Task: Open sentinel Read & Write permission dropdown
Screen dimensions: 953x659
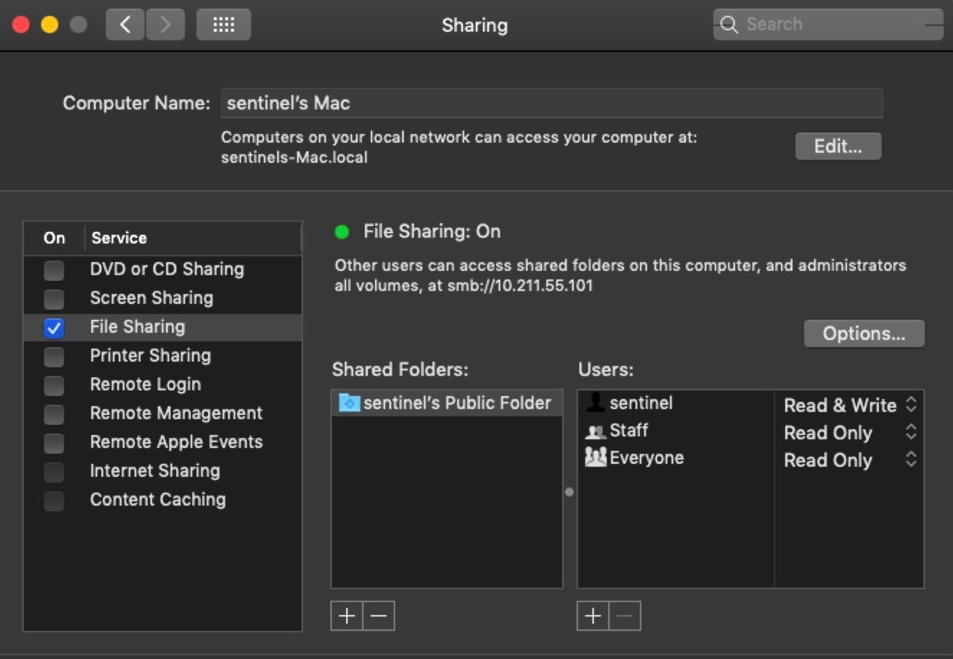Action: pos(911,405)
